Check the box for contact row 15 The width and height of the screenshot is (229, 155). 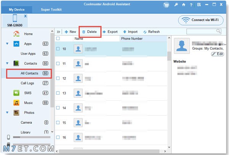tap(58, 123)
